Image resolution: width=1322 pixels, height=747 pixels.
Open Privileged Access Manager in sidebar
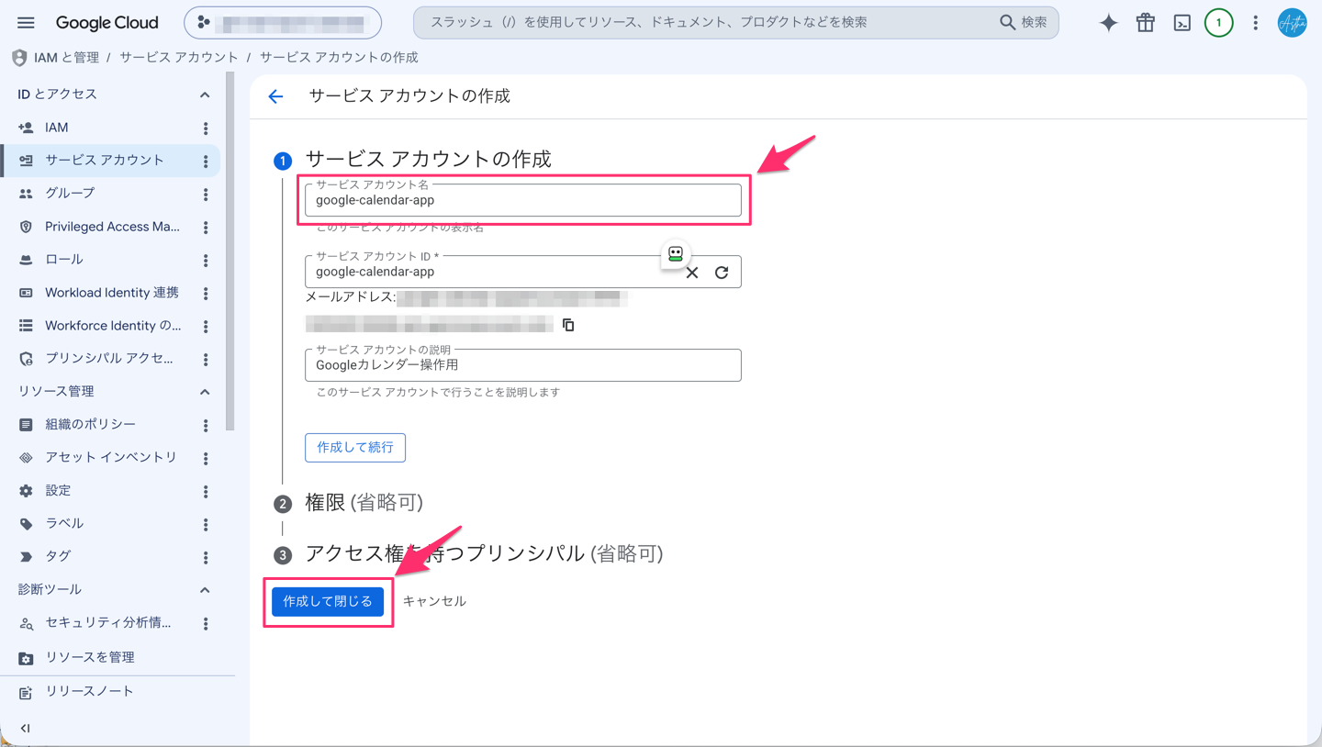(110, 227)
